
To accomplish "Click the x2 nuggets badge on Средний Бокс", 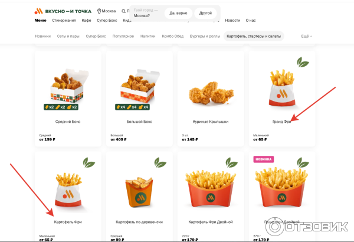I will click(61, 107).
